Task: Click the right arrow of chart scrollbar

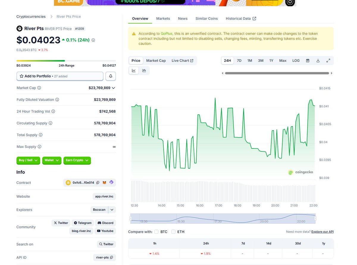Action: [x=331, y=73]
